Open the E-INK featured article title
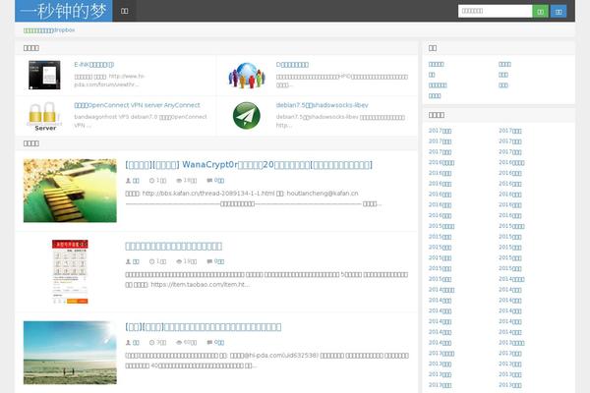Screen dimensions: 590x393 click(x=94, y=64)
